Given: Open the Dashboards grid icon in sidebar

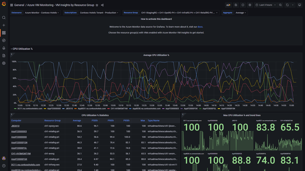Looking at the screenshot, I should [4, 33].
